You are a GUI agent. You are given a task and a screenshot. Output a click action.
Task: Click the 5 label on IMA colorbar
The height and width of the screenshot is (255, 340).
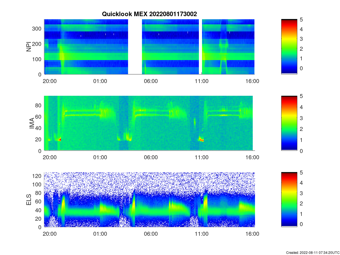301,96
